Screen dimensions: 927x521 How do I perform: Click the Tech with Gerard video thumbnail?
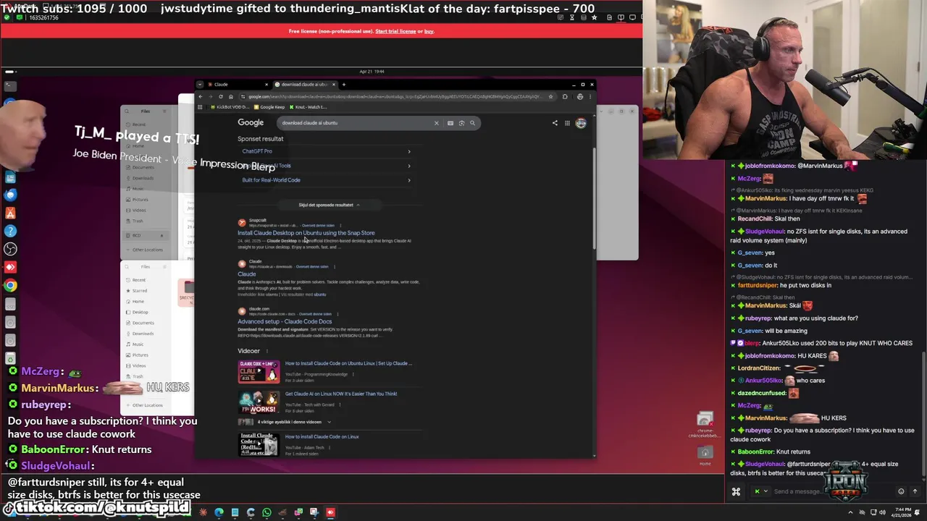(x=259, y=402)
